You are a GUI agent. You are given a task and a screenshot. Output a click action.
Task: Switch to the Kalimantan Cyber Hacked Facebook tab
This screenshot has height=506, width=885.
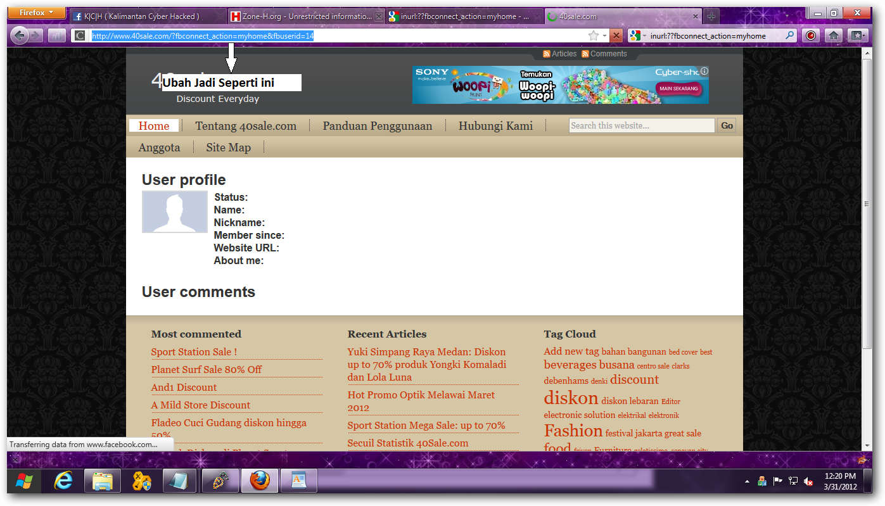click(x=148, y=16)
